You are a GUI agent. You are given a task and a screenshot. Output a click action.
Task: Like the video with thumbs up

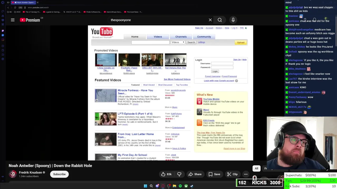166,174
